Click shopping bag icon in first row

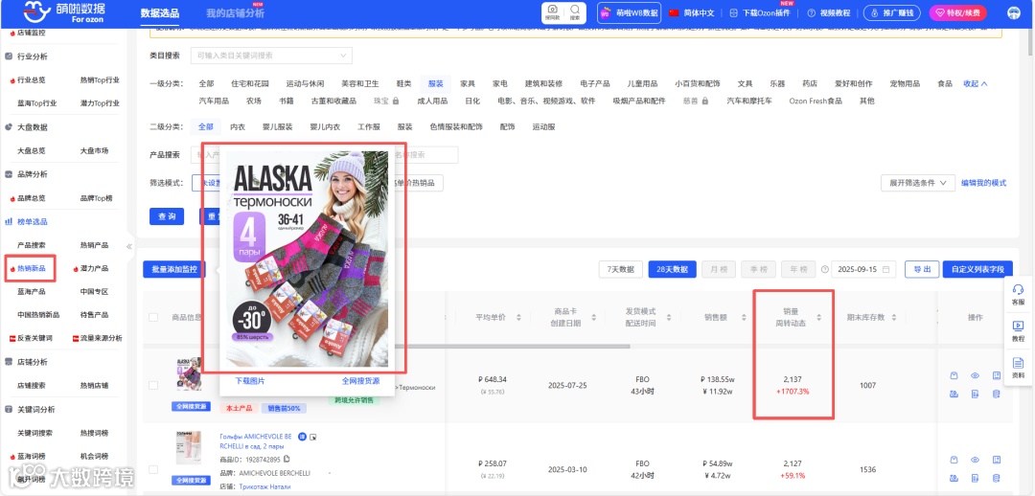(954, 375)
